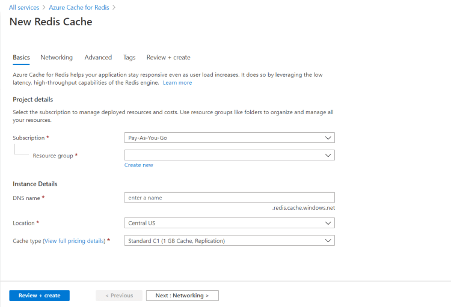The image size is (451, 307).
Task: Click the Previous button
Action: tap(119, 296)
